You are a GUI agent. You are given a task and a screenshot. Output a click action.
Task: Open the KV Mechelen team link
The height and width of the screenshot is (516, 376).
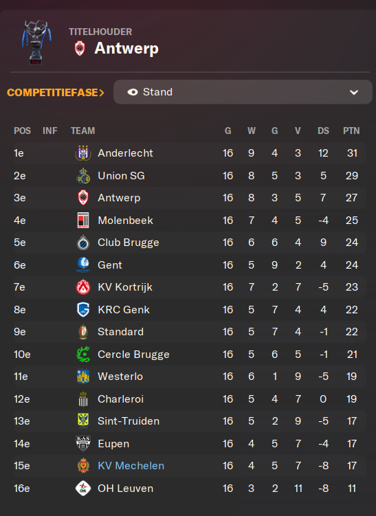(x=131, y=466)
